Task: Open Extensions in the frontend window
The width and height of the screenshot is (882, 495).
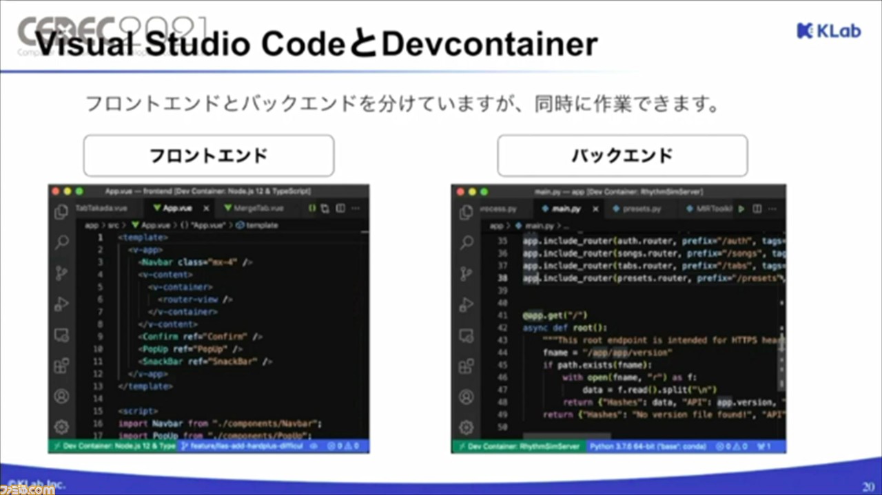Action: [x=62, y=365]
